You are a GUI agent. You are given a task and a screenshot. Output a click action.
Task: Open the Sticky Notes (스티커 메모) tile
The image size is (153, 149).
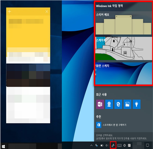[x=123, y=23]
